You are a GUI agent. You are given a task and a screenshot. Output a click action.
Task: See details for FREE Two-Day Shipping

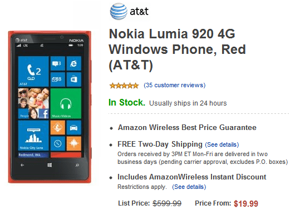[x=222, y=144]
